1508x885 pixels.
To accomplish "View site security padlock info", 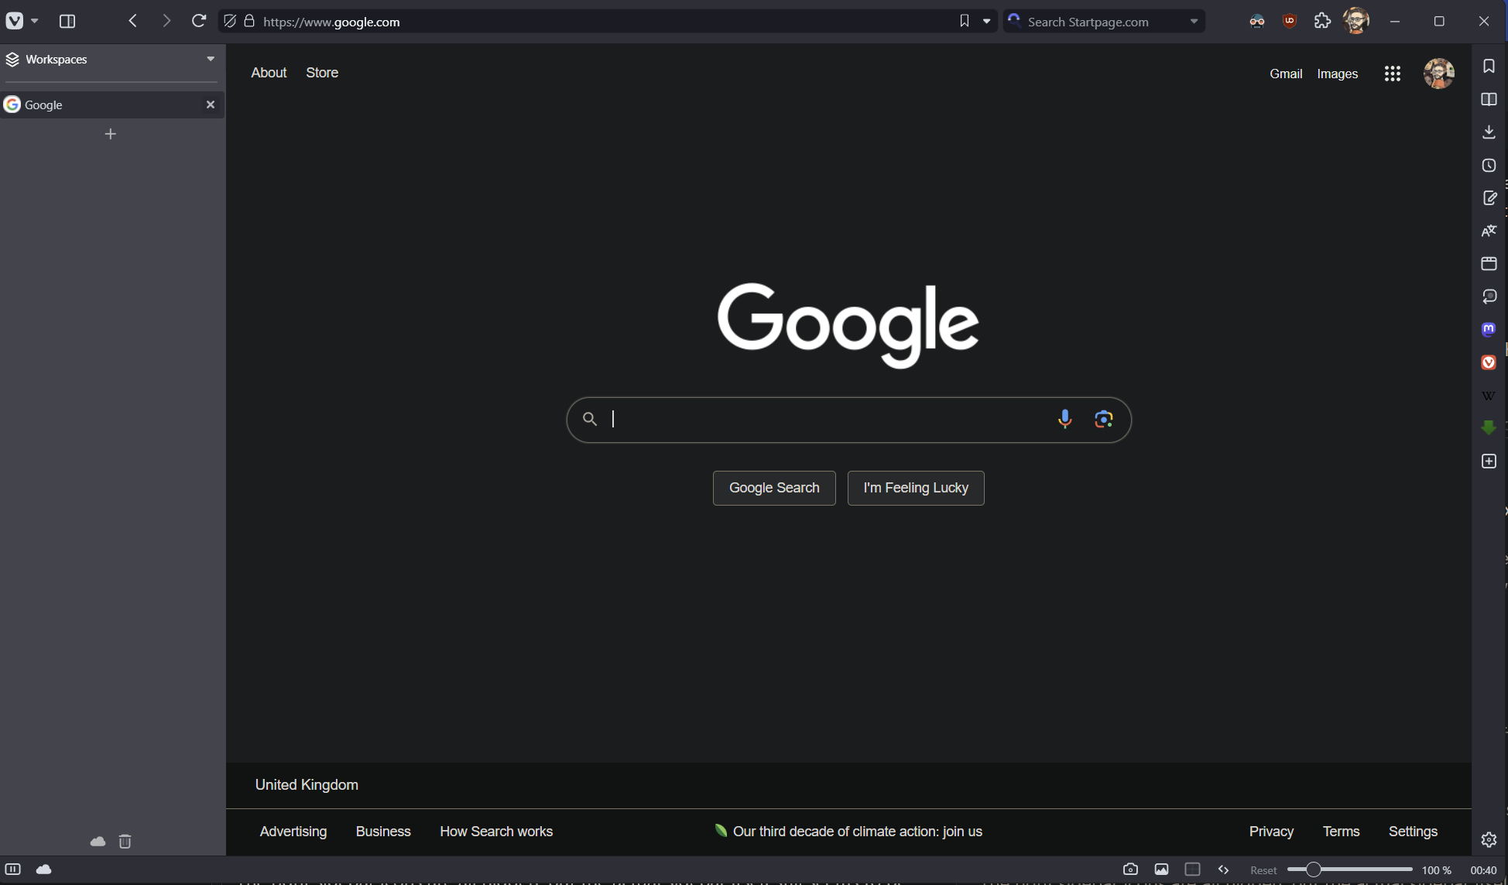I will tap(249, 21).
